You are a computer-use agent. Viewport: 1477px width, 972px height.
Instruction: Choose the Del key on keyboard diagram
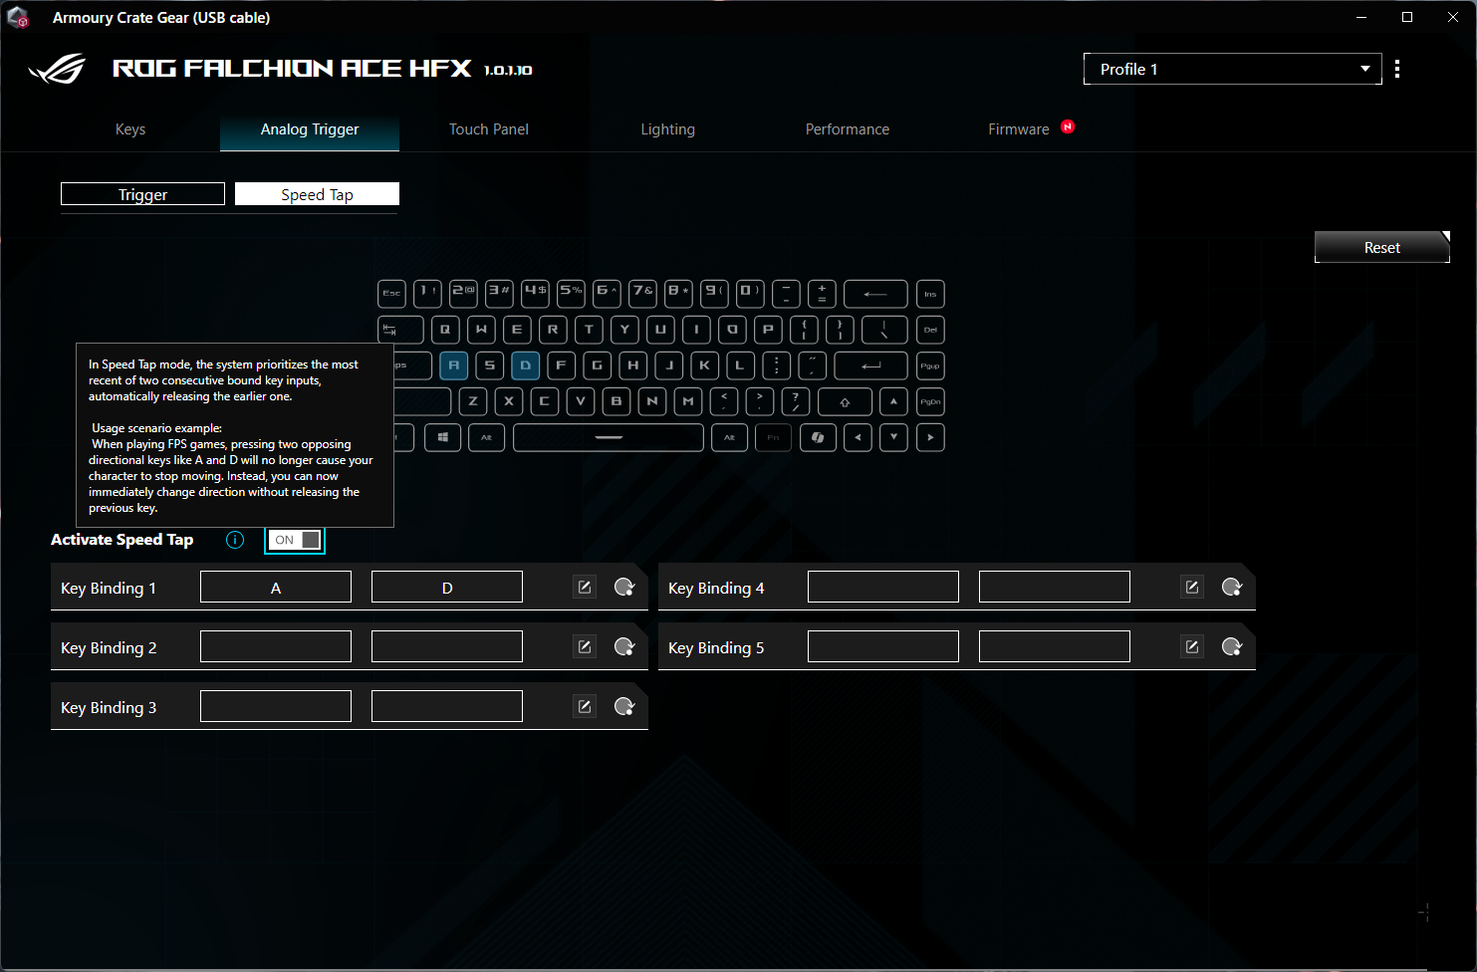(930, 330)
